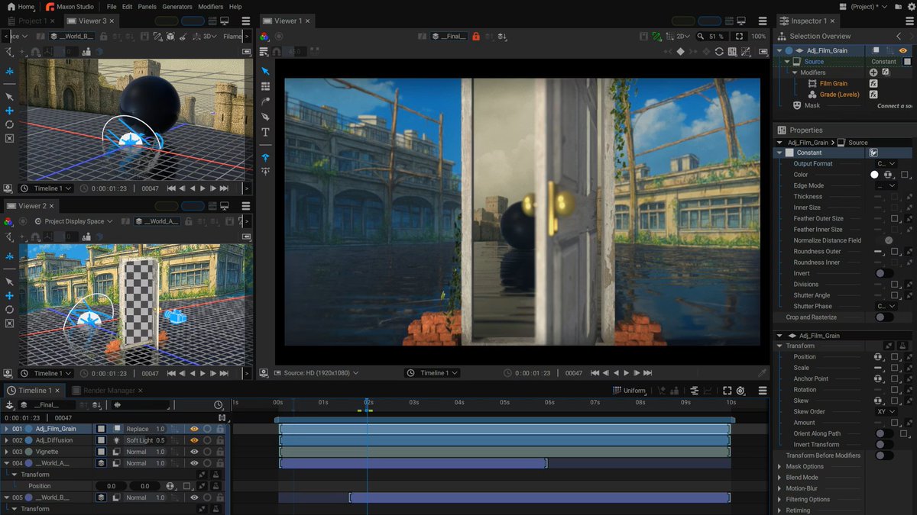Switch to the Render Manager tab
Screen dimensions: 917x515
pos(109,391)
